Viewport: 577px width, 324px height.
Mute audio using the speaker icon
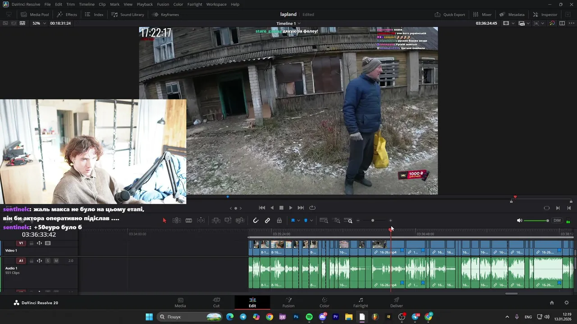click(x=519, y=220)
